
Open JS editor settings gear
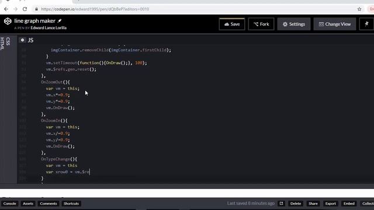tap(22, 40)
